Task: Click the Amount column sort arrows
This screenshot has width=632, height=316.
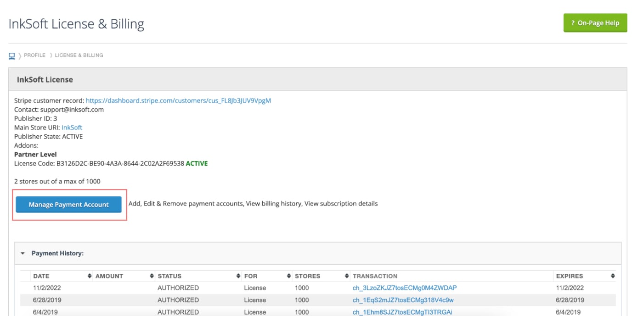Action: 152,276
